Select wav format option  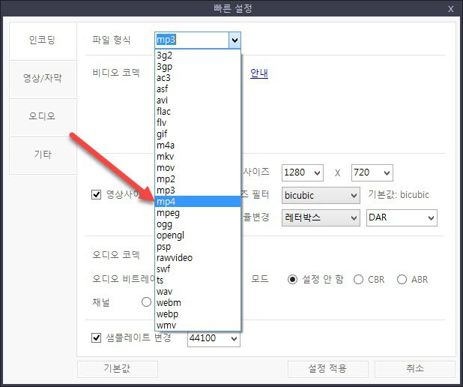198,291
